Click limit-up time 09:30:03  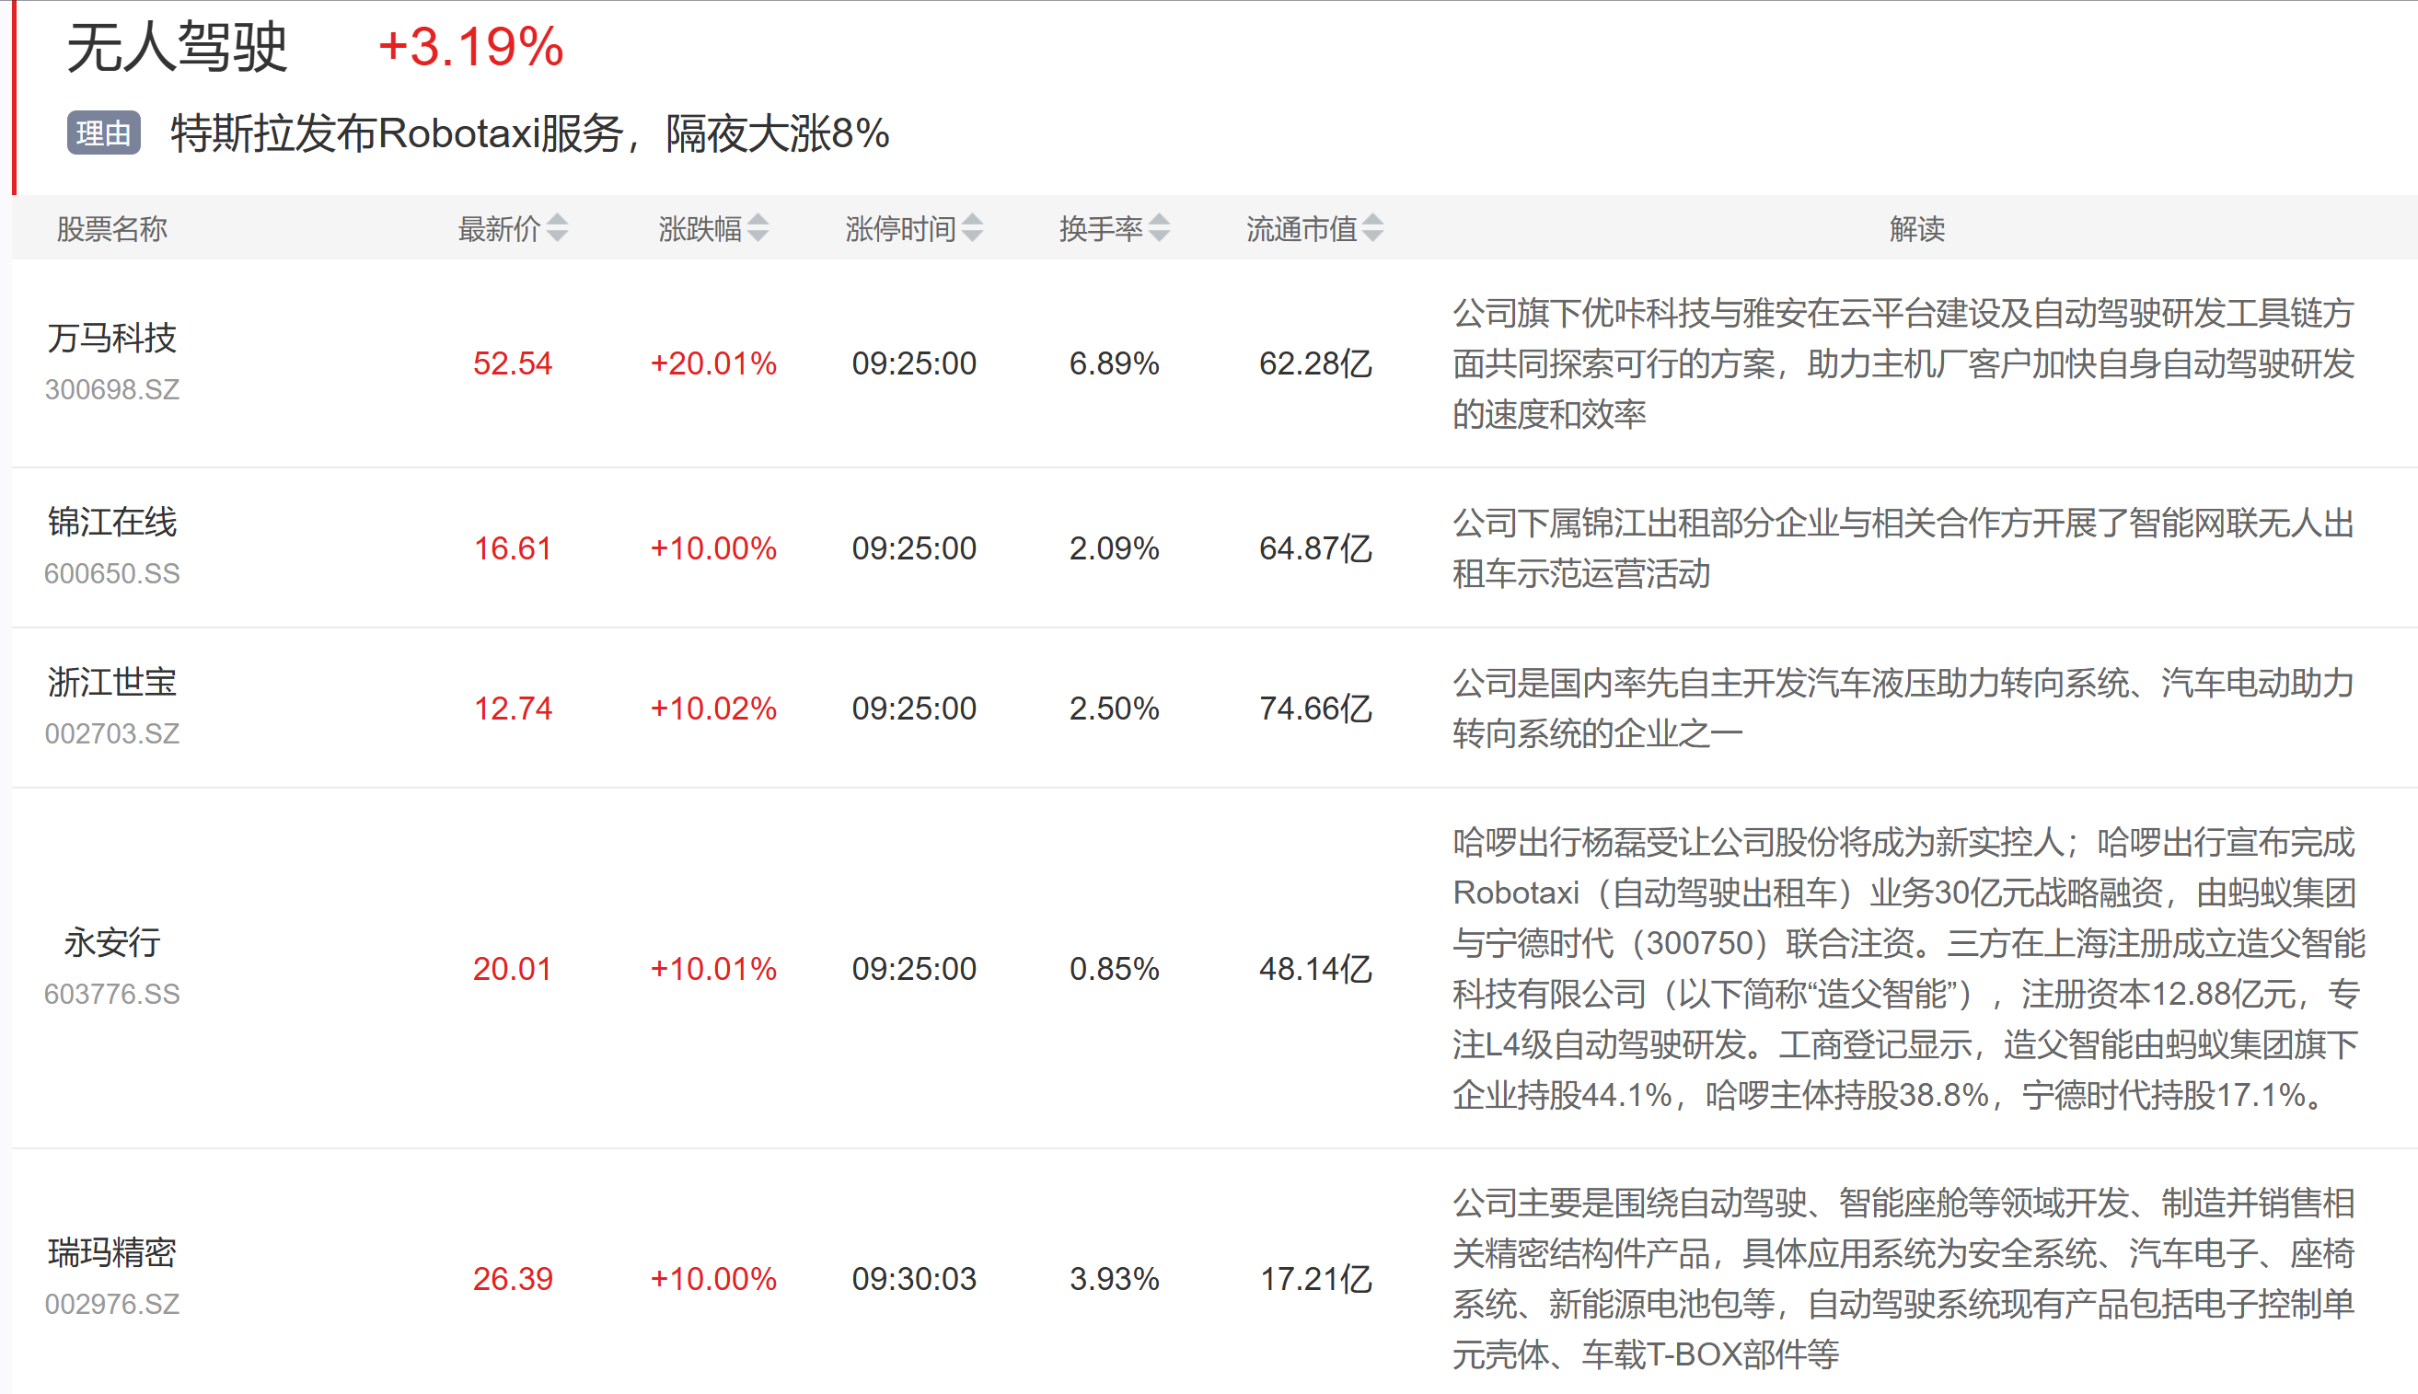914,1279
